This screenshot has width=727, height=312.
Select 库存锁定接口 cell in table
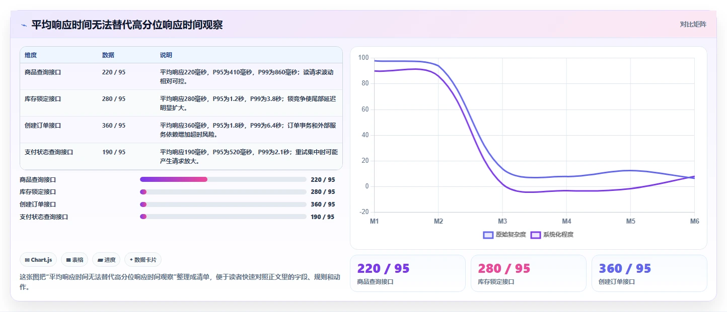[x=43, y=99]
